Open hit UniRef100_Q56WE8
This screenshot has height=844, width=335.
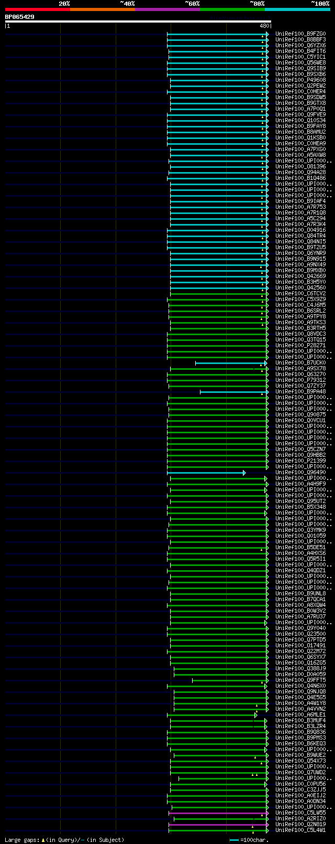click(300, 63)
